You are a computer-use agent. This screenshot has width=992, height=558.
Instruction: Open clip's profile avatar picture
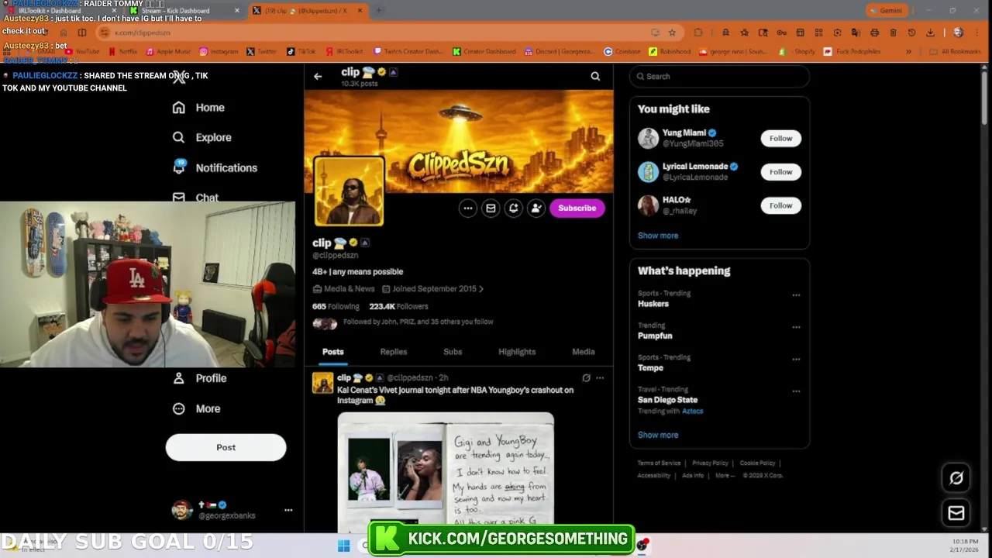(349, 191)
